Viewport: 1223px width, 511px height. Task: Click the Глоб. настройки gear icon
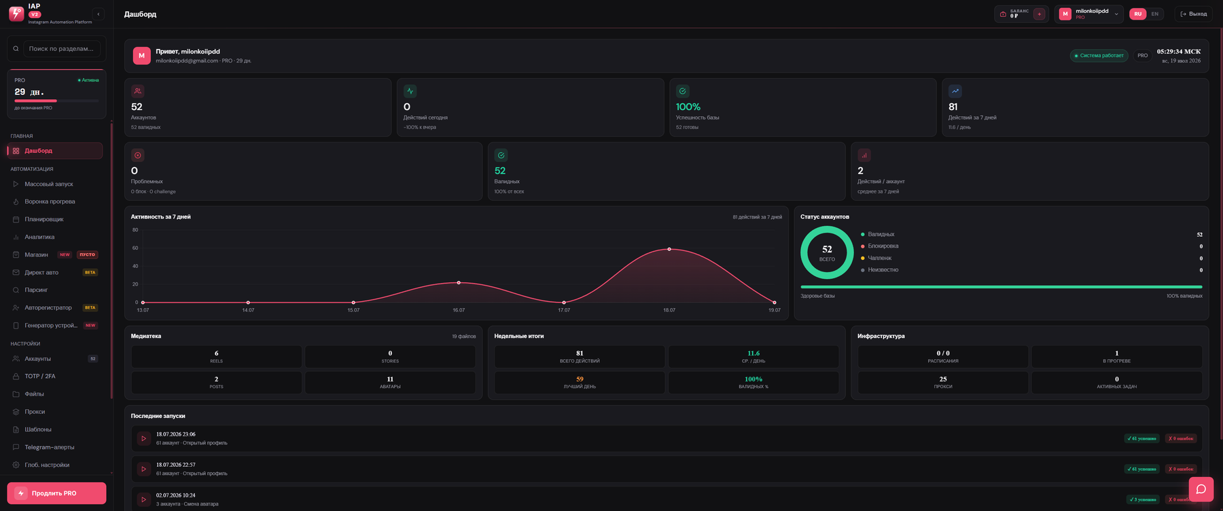point(16,465)
